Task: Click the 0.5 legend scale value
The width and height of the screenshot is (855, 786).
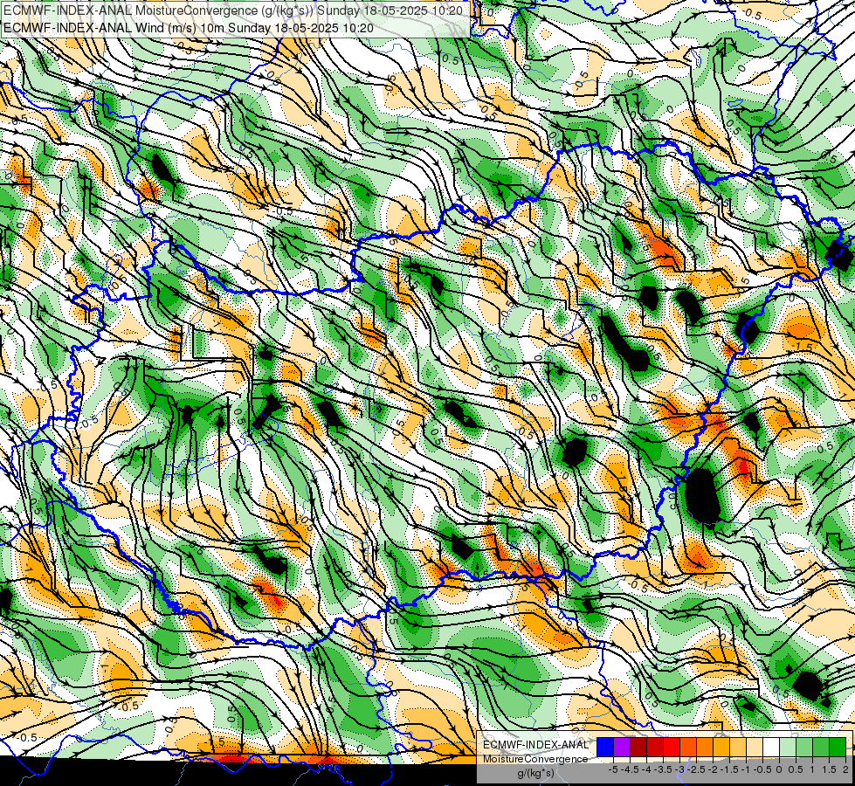Action: [796, 769]
